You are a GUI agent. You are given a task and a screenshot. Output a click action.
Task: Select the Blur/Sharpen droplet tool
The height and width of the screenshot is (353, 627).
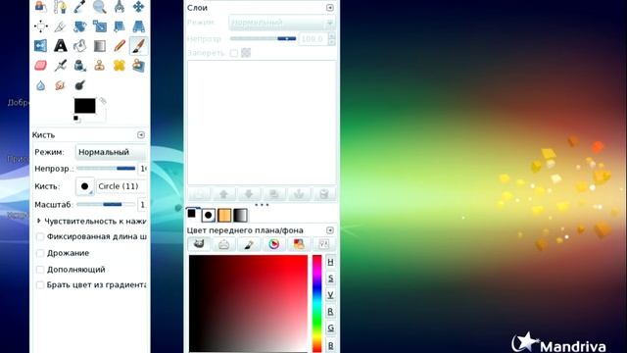(41, 85)
